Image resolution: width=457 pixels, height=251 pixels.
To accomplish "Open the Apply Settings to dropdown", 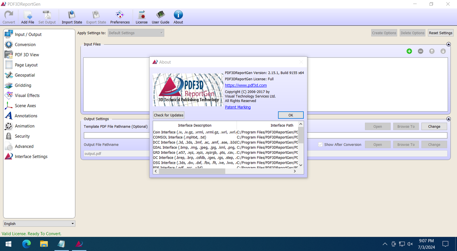I will [x=136, y=33].
